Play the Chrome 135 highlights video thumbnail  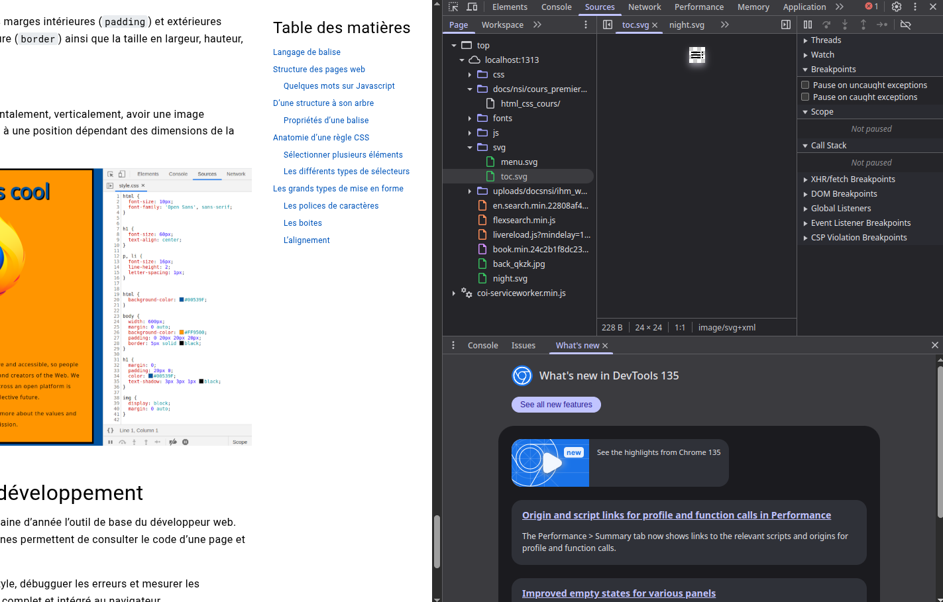[x=550, y=463]
